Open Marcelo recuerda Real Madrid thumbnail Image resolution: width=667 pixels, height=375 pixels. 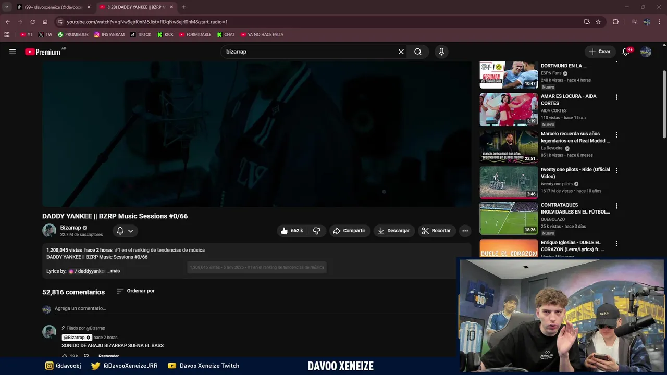pyautogui.click(x=509, y=146)
